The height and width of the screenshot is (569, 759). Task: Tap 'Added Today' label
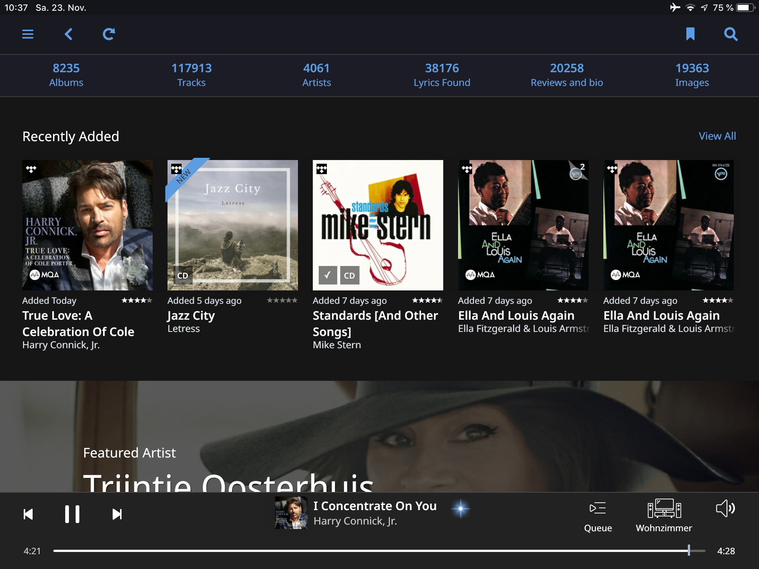click(x=49, y=300)
